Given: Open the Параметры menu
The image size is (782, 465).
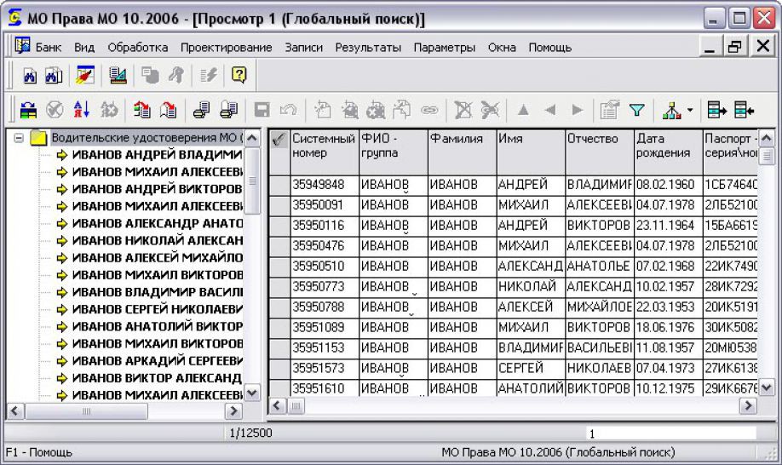Looking at the screenshot, I should tap(445, 48).
